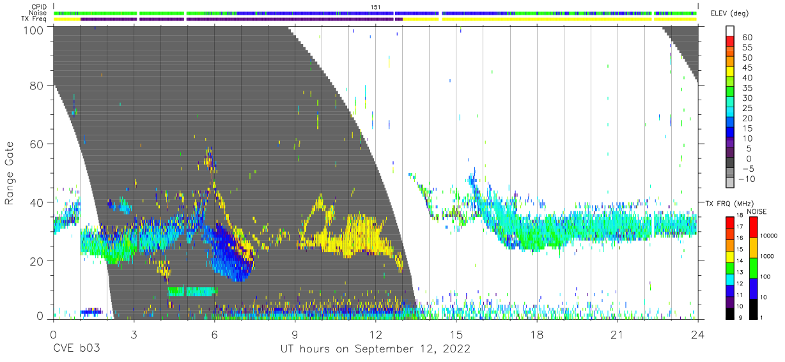Click the '9' x-axis hour label
Screen dimensions: 785x362
[x=295, y=334]
